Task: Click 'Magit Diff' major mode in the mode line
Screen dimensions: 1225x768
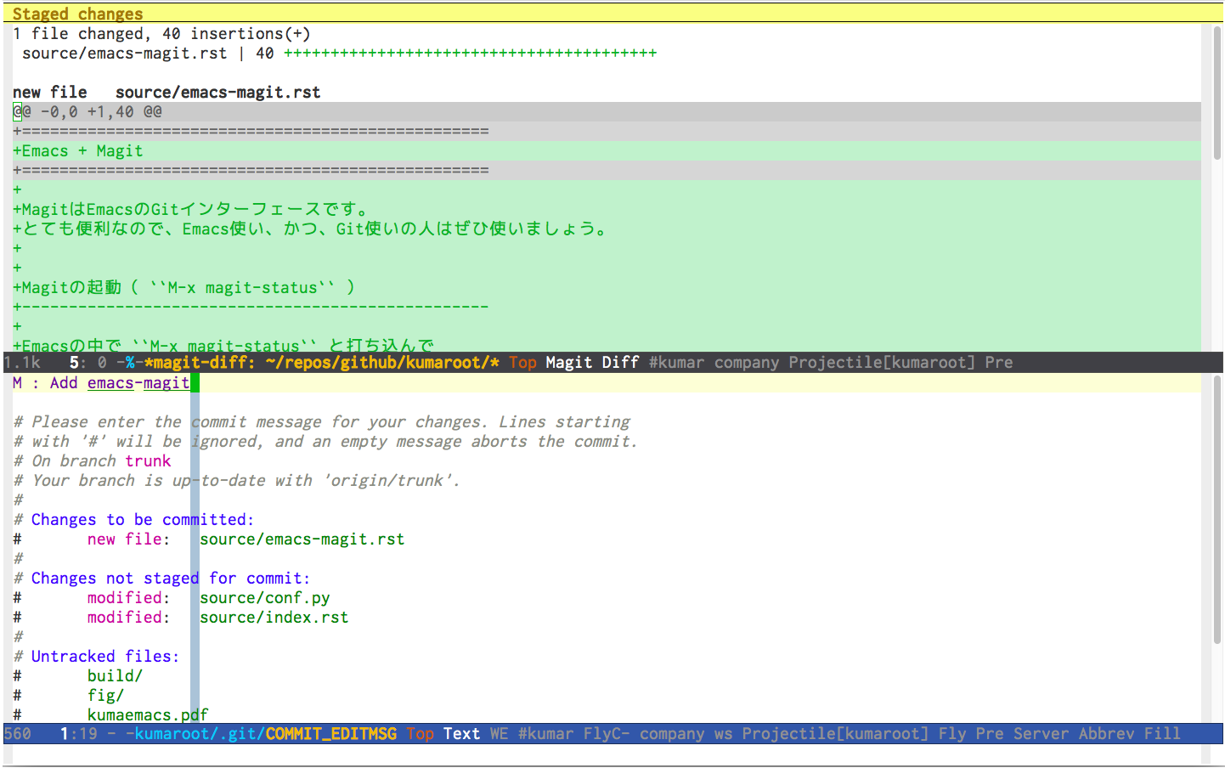Action: click(592, 362)
